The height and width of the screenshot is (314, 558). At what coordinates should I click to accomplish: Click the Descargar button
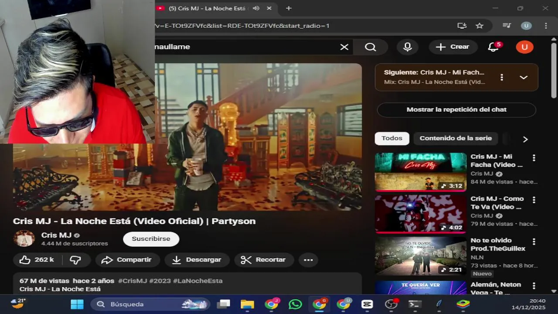tap(197, 260)
